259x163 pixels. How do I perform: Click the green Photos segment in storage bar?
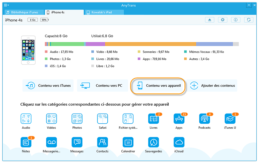[67, 44]
